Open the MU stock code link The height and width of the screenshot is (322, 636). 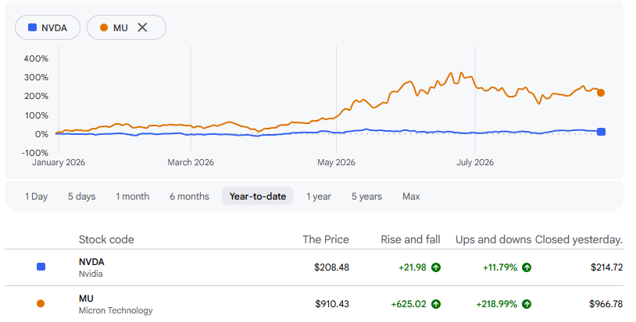(x=86, y=299)
